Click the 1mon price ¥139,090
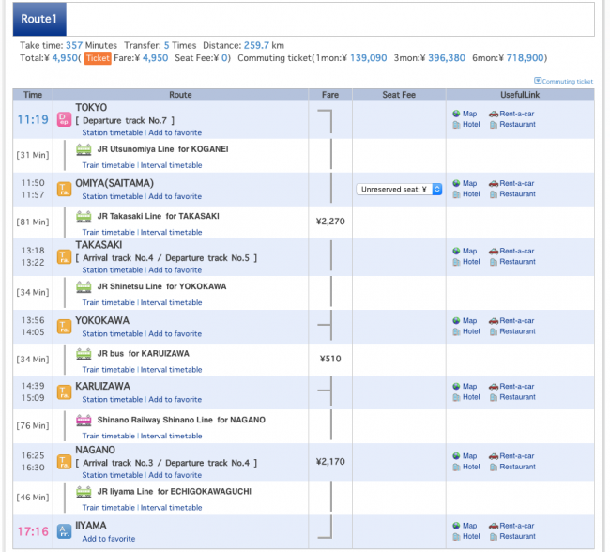Image resolution: width=610 pixels, height=552 pixels. (369, 58)
